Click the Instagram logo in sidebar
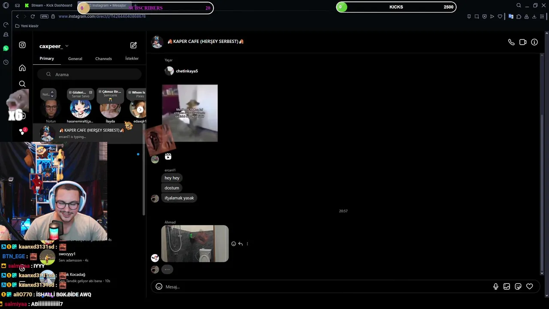Viewport: 549px width, 309px height. point(22,45)
